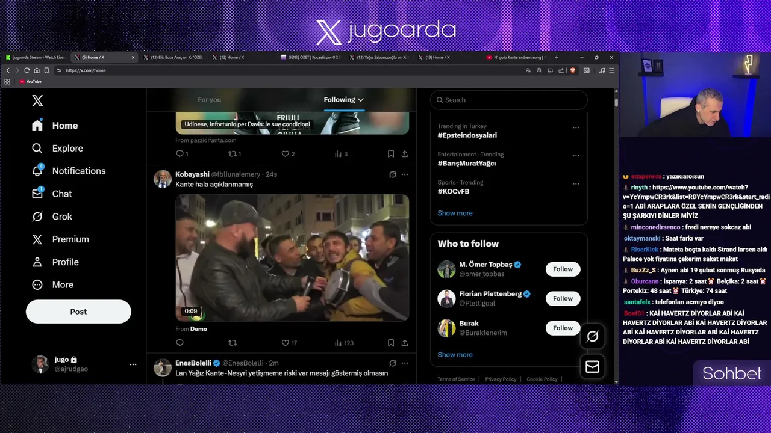Open the Cookie Policy link
The image size is (771, 433).
pos(542,379)
